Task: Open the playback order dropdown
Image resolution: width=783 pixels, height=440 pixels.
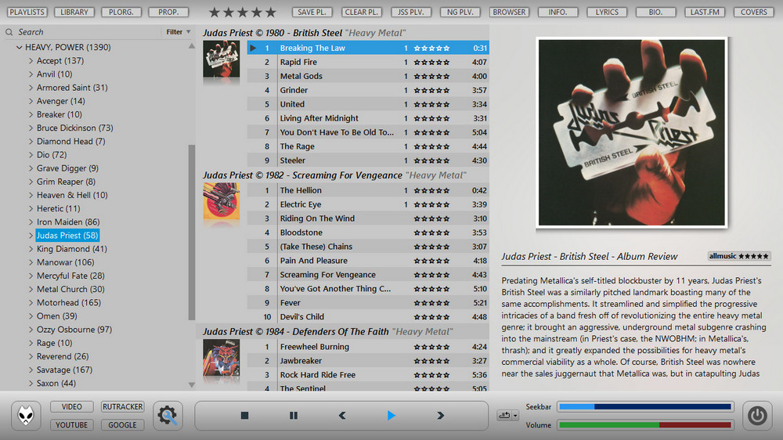Action: click(508, 416)
